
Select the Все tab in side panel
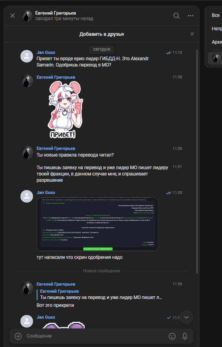215,15
